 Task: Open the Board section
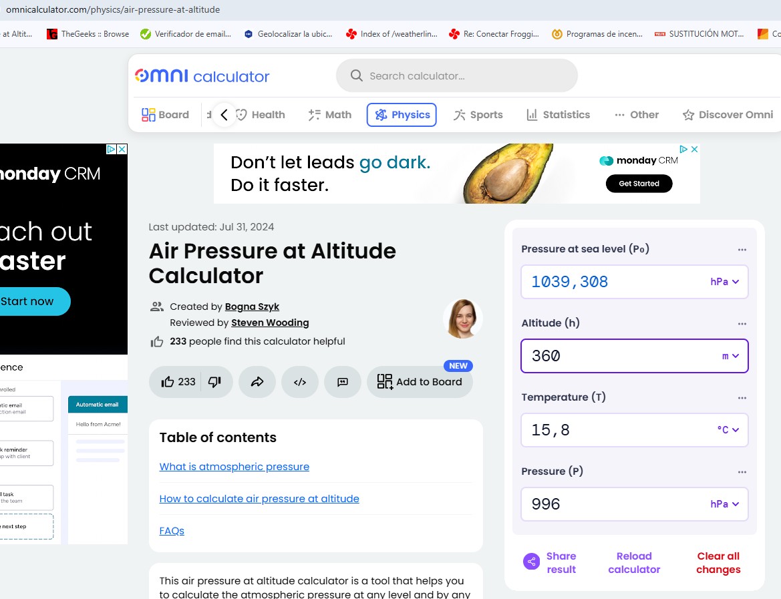(x=166, y=115)
